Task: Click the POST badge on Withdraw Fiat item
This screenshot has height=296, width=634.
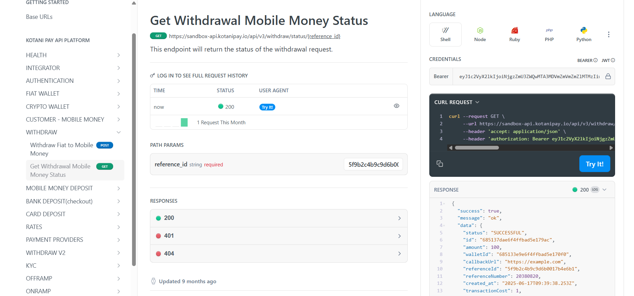Action: pyautogui.click(x=105, y=145)
